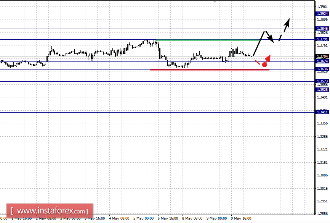Select the 3 May 00:00 time label

click(x=70, y=218)
